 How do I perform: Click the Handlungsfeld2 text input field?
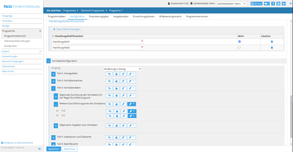pyautogui.click(x=97, y=48)
